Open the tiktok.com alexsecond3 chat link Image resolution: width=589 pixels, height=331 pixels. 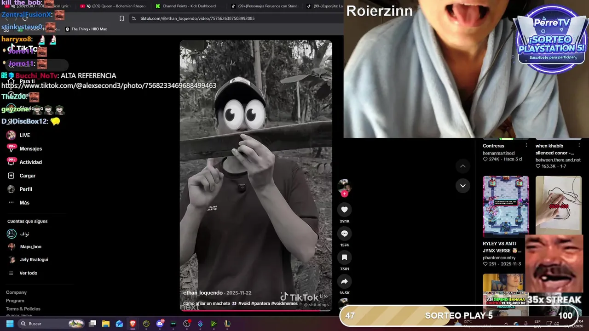tap(109, 86)
